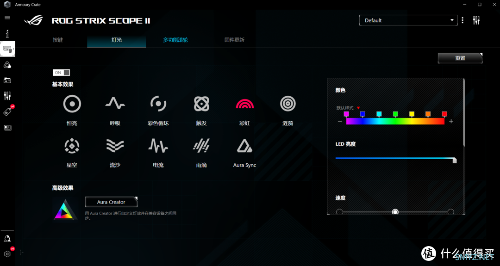This screenshot has height=266, width=500.
Task: Select the orange gradient color stop
Action: [x=428, y=114]
